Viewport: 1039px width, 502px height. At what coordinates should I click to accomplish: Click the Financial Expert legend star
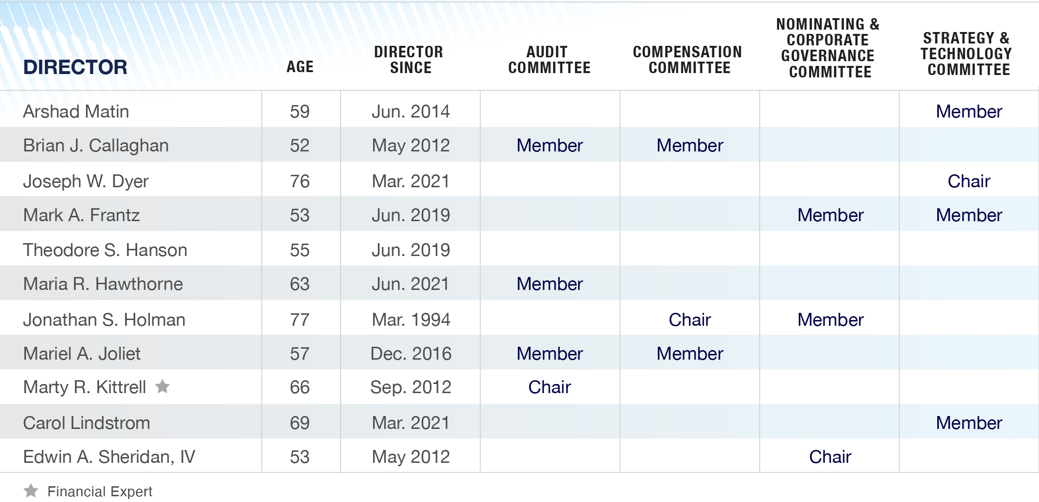pyautogui.click(x=31, y=491)
